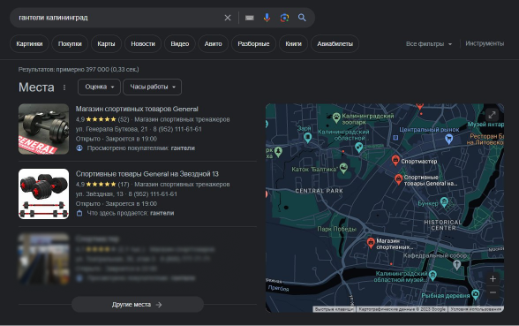Apply the Разборные filter chip
This screenshot has width=519, height=326.
pyautogui.click(x=253, y=44)
